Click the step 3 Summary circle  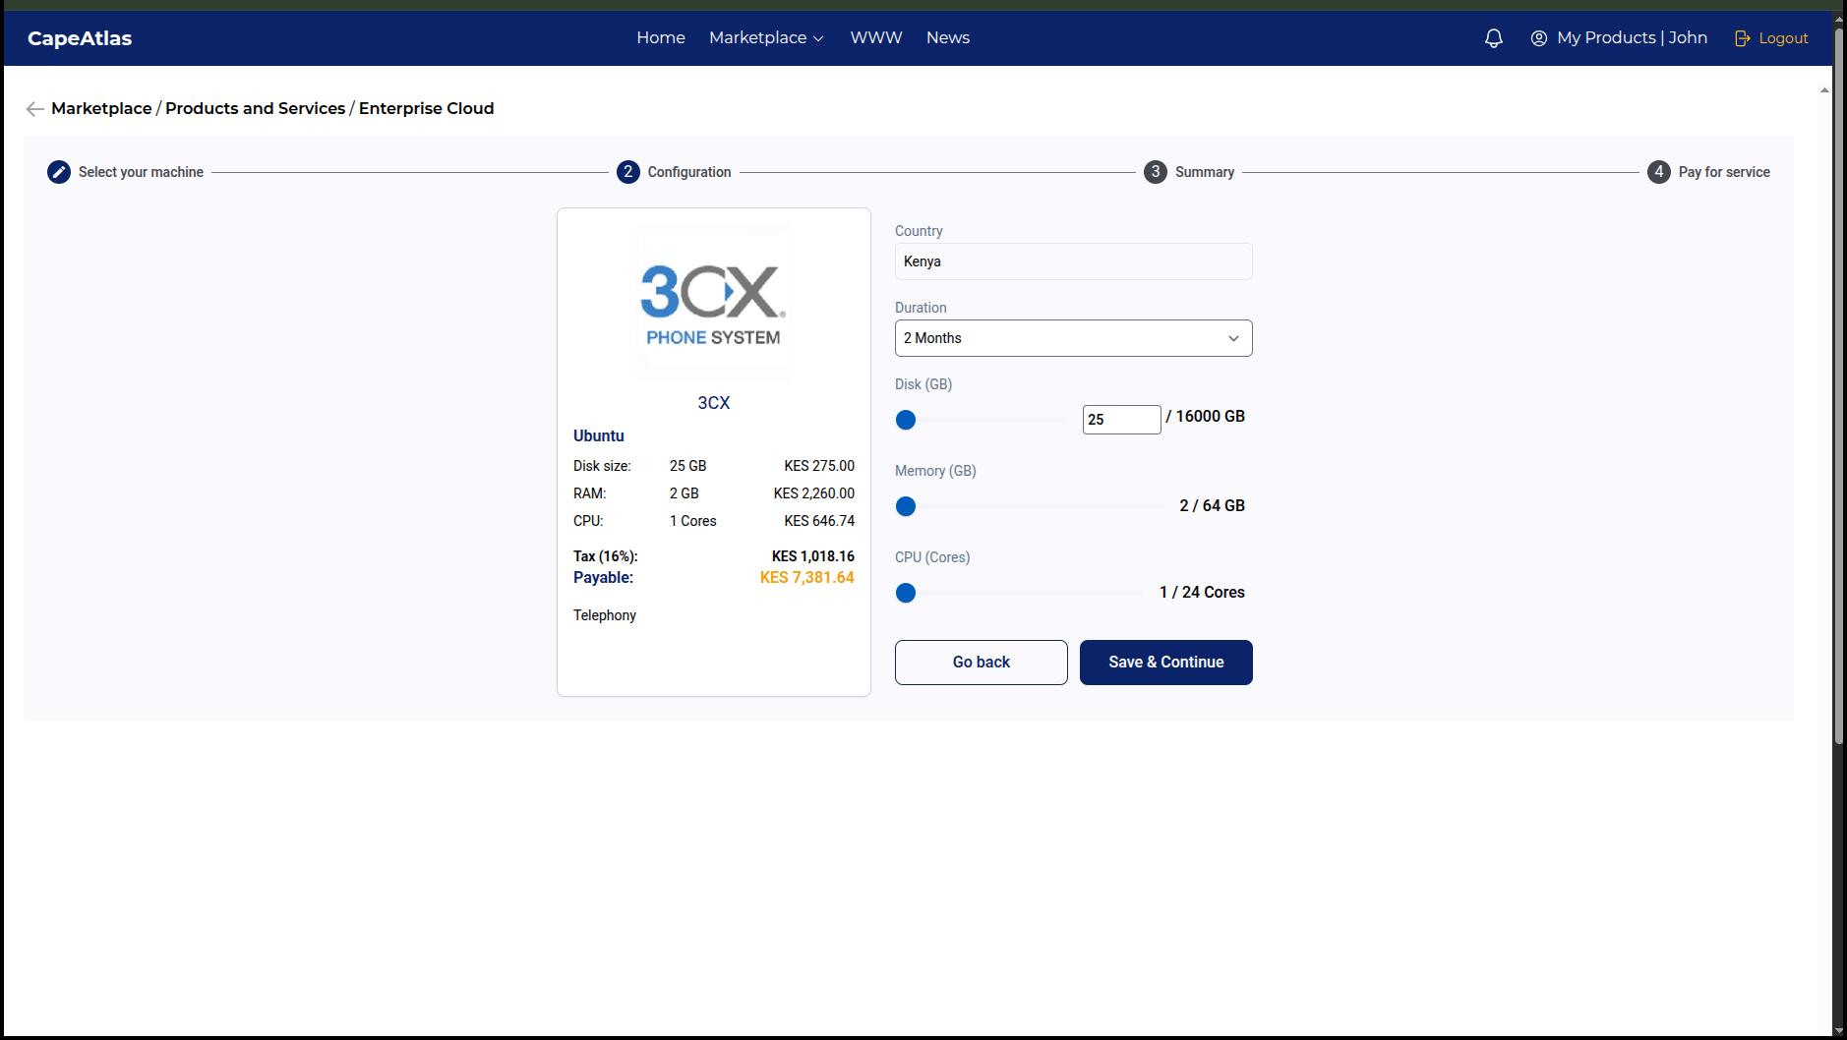point(1156,172)
